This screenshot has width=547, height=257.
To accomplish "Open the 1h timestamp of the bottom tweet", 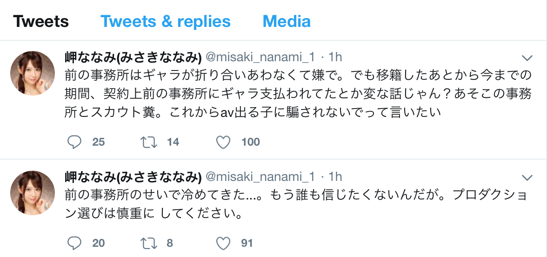I will (x=335, y=177).
